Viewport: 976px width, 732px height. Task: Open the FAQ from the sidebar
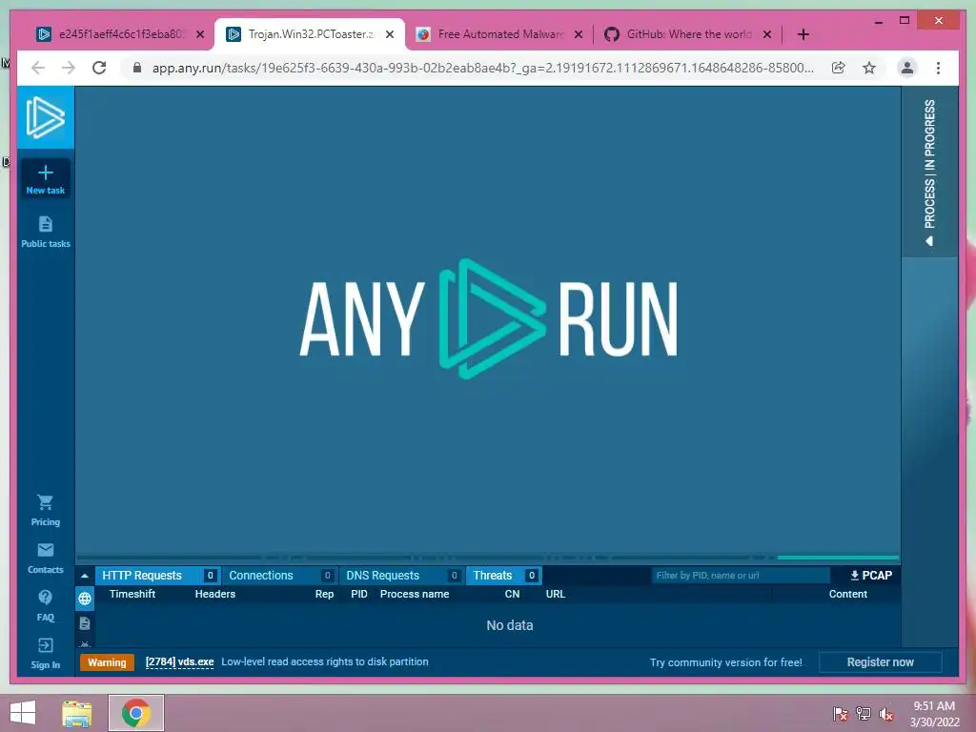[46, 605]
